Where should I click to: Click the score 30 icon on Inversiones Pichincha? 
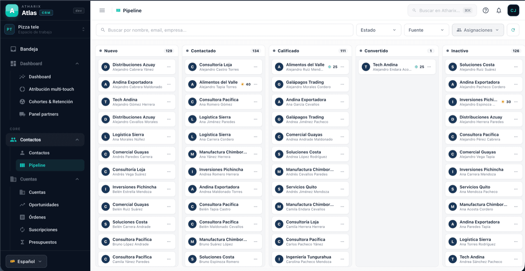503,102
